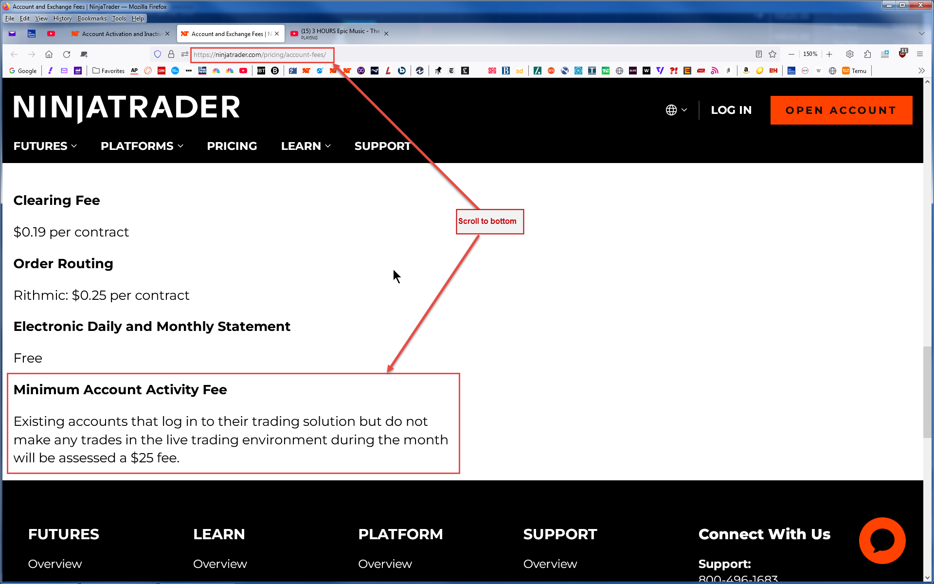
Task: Reload the current page
Action: (x=67, y=54)
